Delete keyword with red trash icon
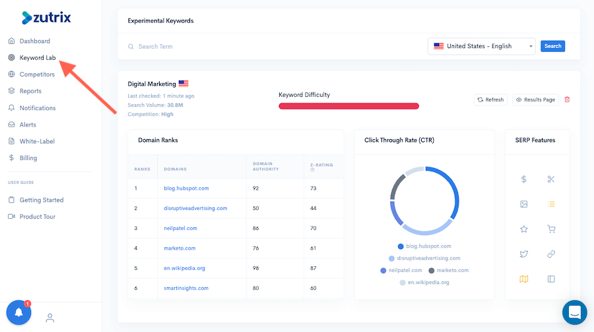 tap(567, 99)
